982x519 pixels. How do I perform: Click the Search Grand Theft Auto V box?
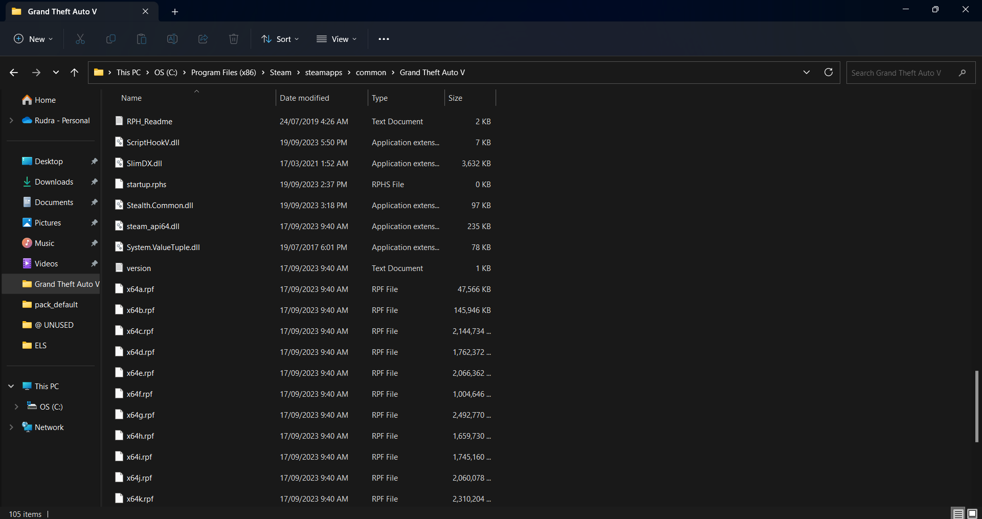pyautogui.click(x=903, y=73)
